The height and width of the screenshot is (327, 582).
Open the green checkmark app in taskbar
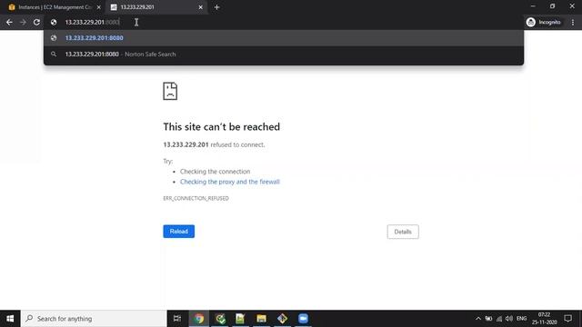[220, 319]
